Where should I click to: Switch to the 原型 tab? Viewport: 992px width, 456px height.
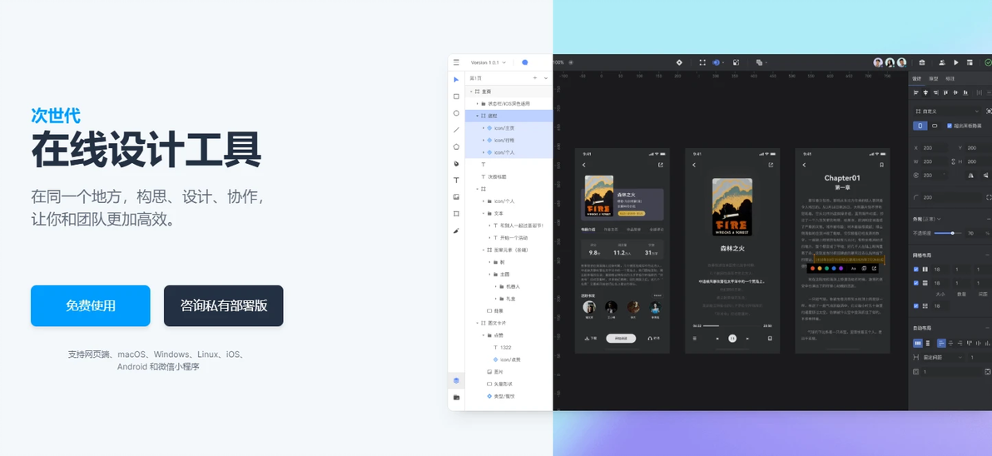pyautogui.click(x=933, y=78)
